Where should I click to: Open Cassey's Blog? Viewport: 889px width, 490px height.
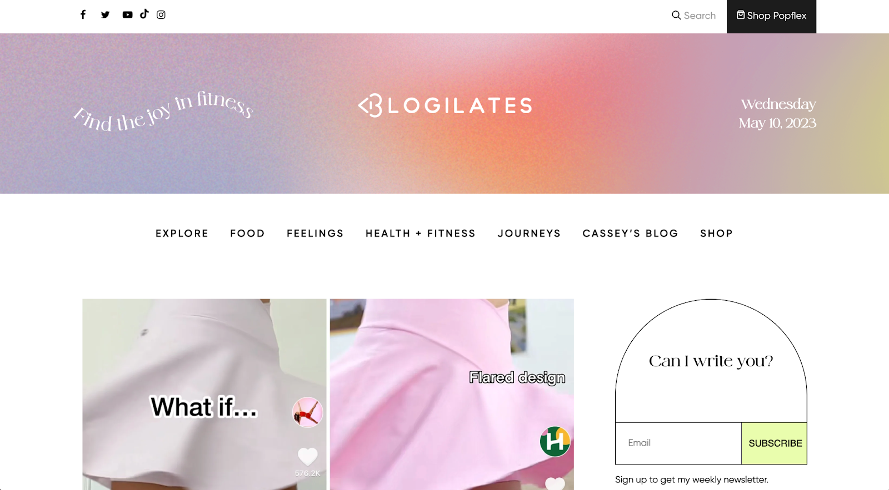click(x=630, y=234)
